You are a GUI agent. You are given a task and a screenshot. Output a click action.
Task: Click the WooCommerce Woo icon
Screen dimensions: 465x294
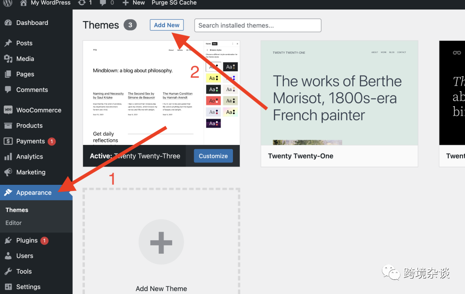tap(8, 110)
